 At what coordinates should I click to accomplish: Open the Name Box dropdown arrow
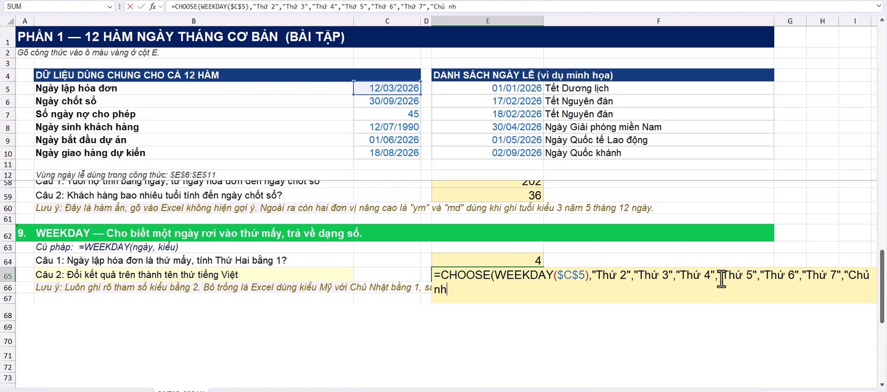coord(110,6)
